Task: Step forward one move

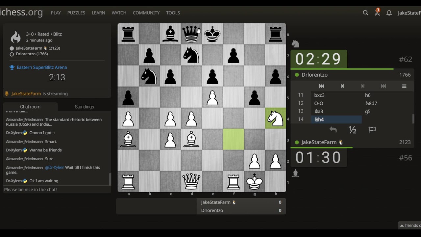Action: tap(363, 86)
